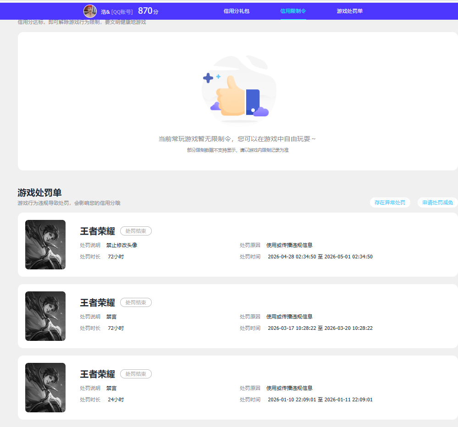Select the 24小时 duration value
This screenshot has height=427, width=458.
[x=116, y=400]
